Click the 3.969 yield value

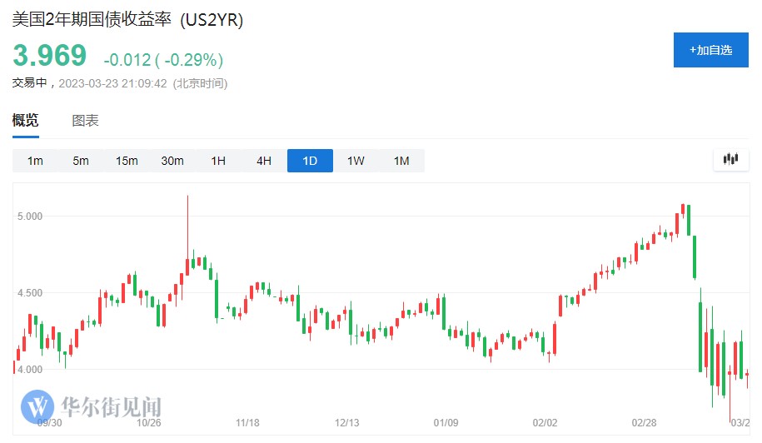coord(49,56)
